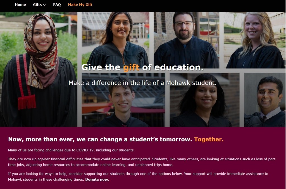Select the photo of the man wearing a tie
This screenshot has width=286, height=189.
coord(264,100)
